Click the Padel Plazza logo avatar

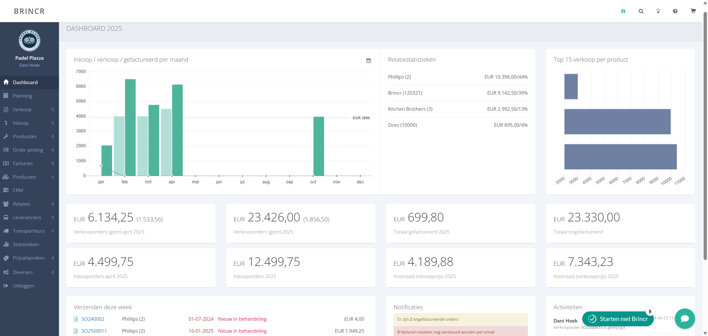tap(29, 41)
